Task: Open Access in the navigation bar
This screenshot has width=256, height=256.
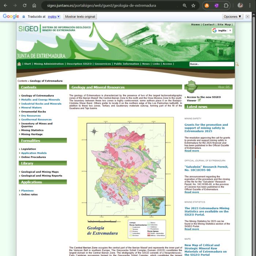Action: 167,64
